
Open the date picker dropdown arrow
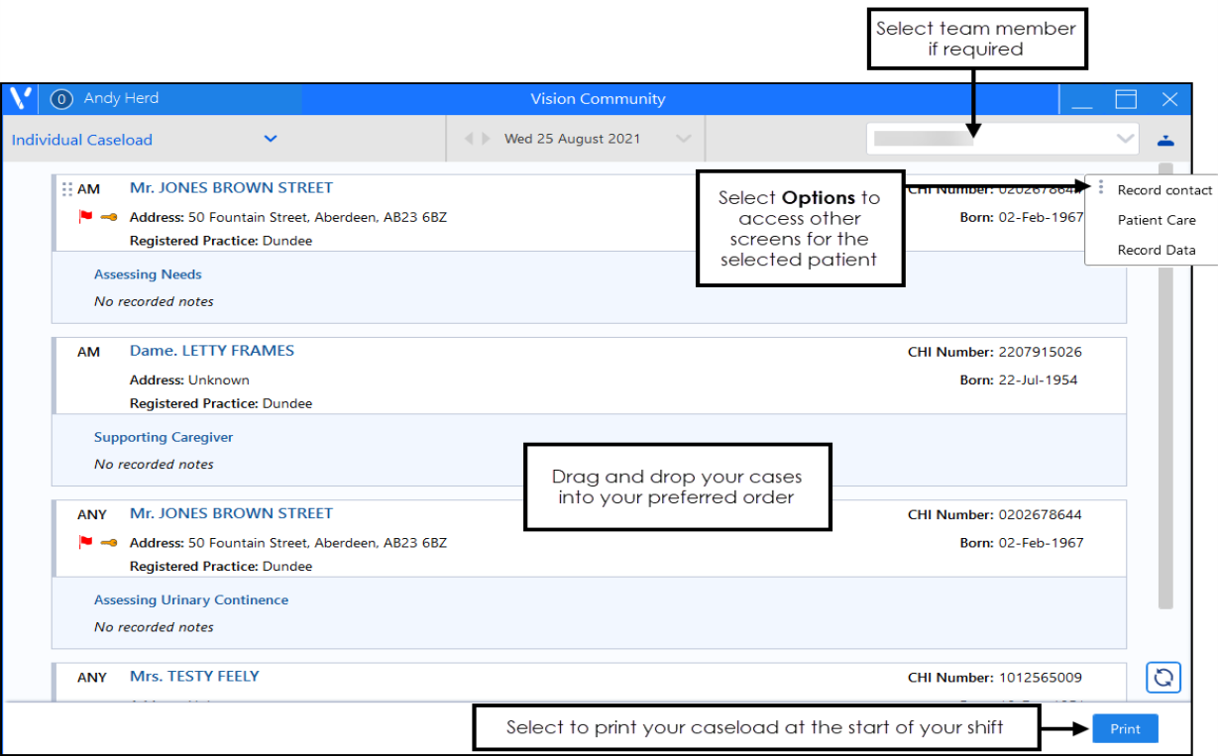[683, 139]
